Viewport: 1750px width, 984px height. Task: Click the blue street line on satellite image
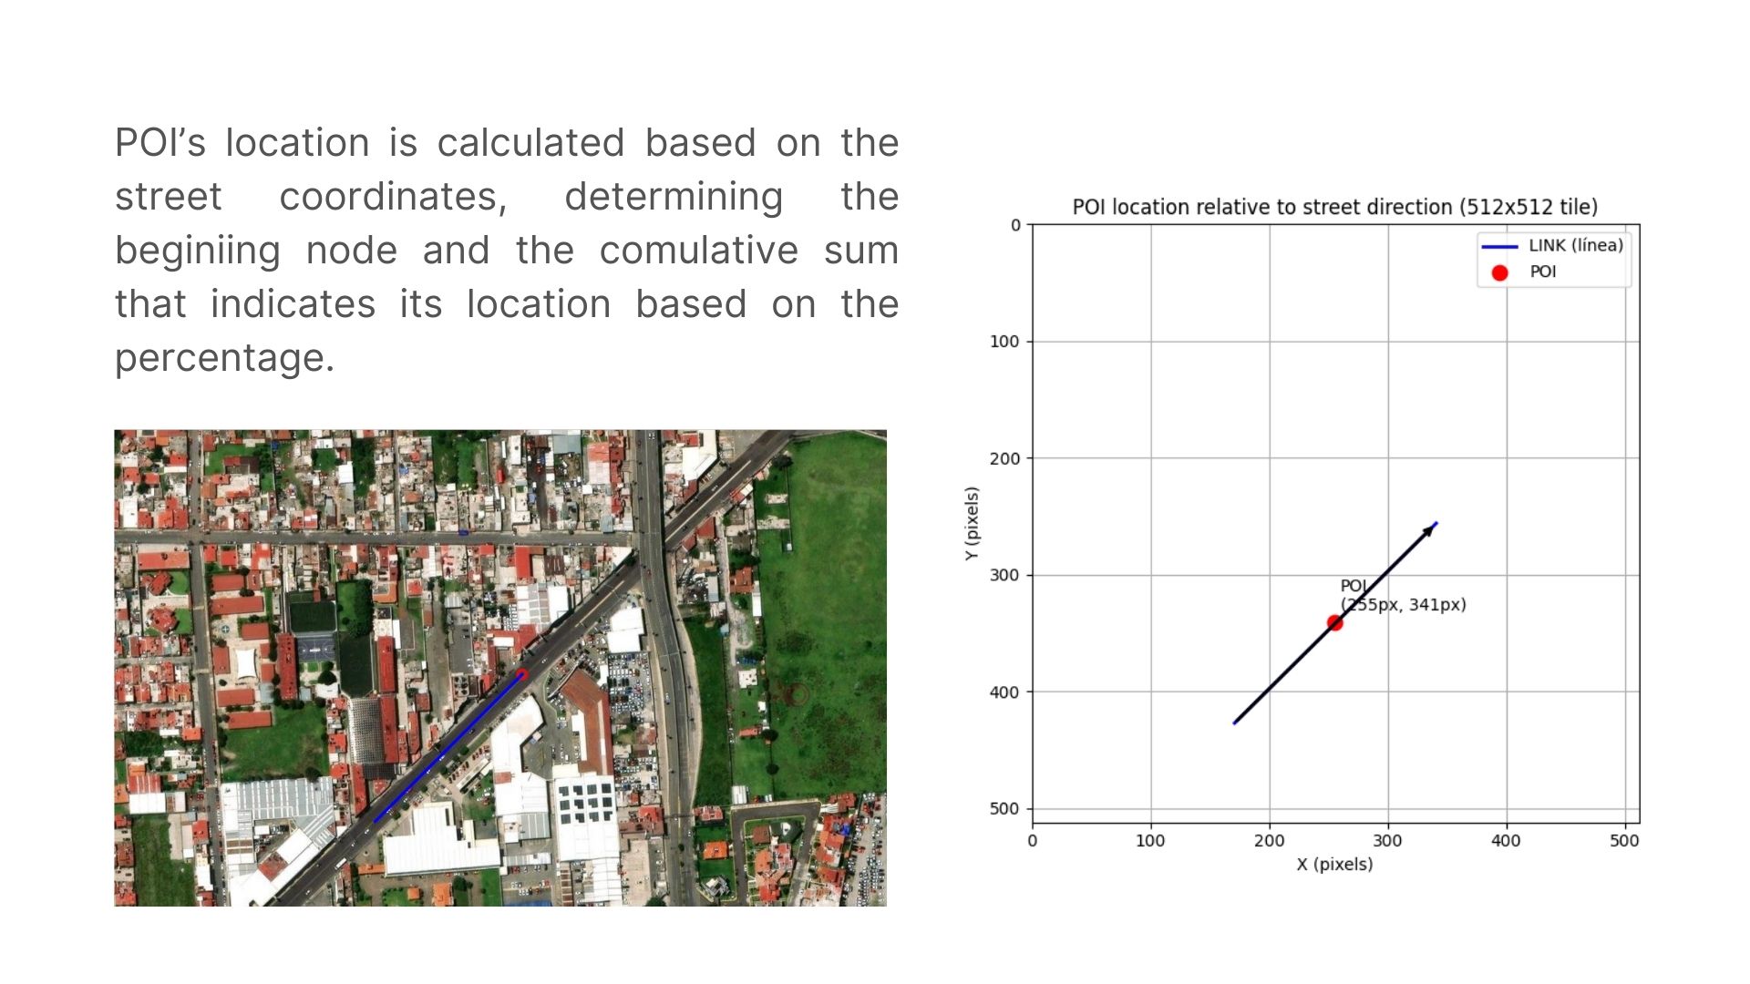pyautogui.click(x=447, y=750)
